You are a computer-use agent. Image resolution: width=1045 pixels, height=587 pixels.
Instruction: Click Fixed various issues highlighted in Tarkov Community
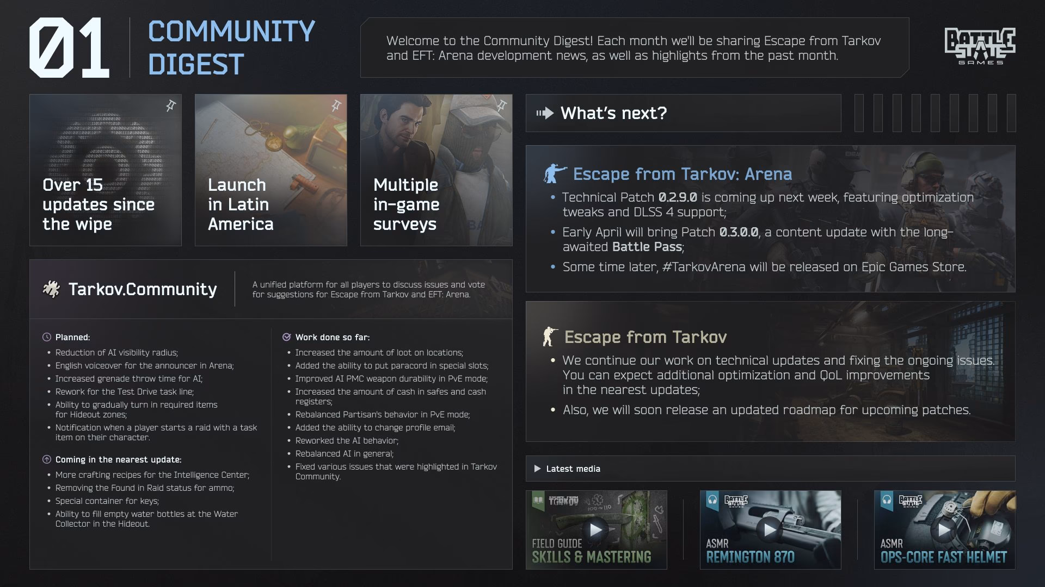click(396, 471)
